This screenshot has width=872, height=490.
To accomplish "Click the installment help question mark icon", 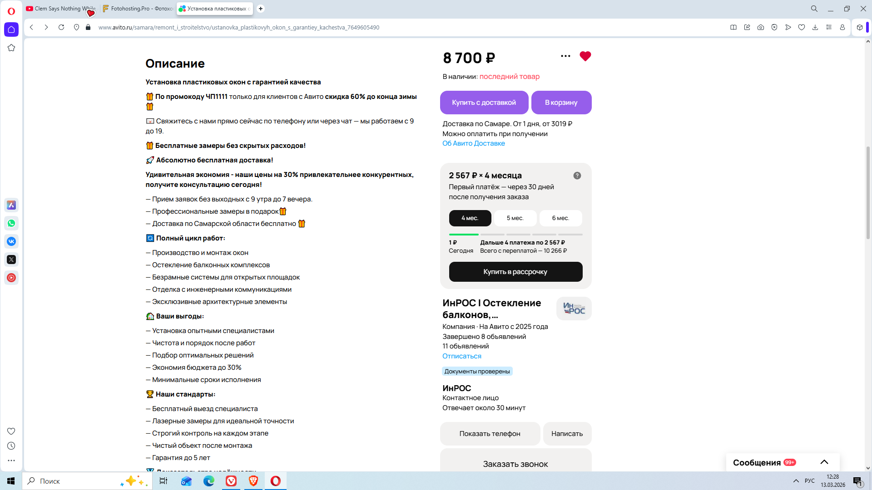I will pos(577,176).
